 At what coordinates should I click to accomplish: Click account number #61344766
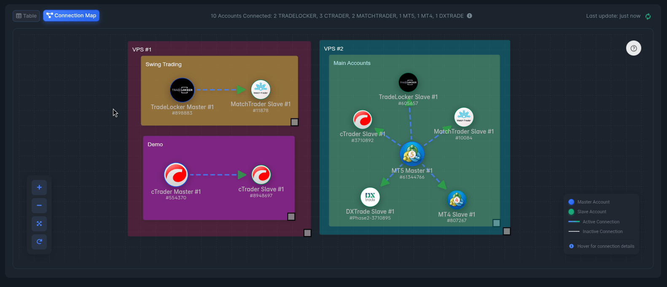[x=412, y=177]
